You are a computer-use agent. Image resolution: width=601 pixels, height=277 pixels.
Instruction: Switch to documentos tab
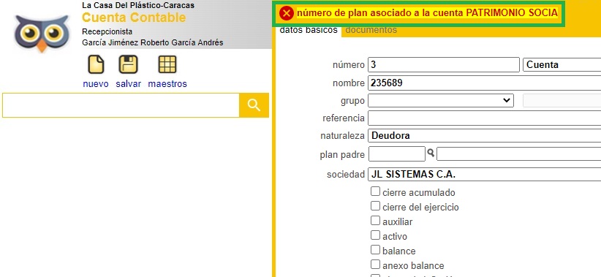click(371, 30)
